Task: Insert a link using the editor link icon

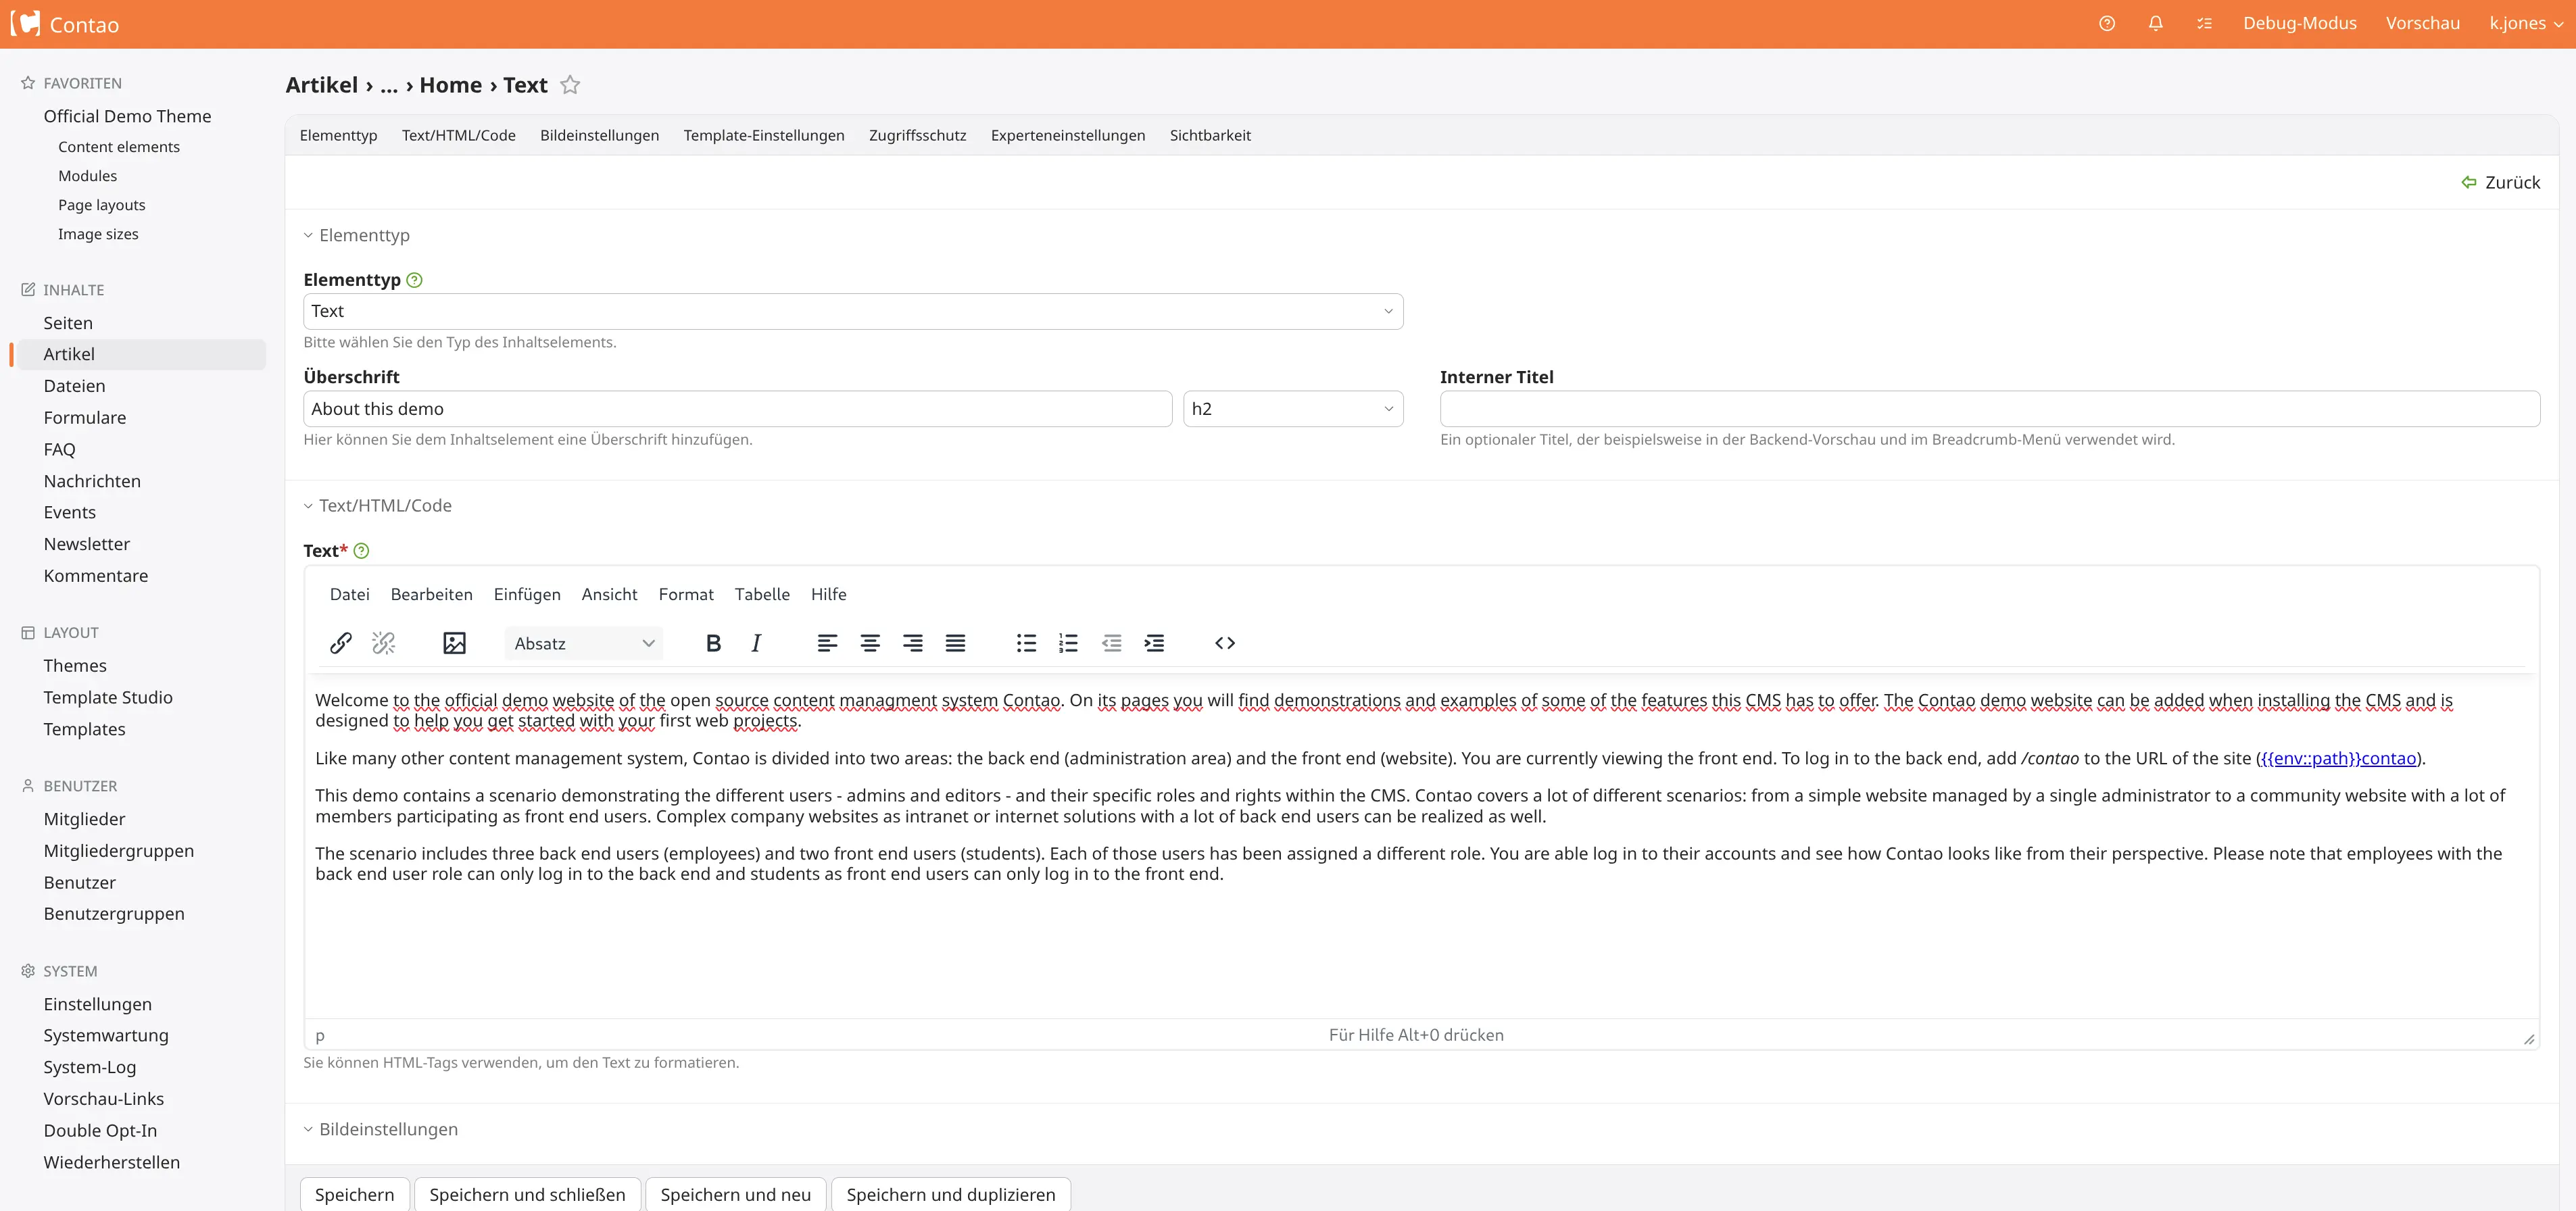Action: [x=341, y=643]
